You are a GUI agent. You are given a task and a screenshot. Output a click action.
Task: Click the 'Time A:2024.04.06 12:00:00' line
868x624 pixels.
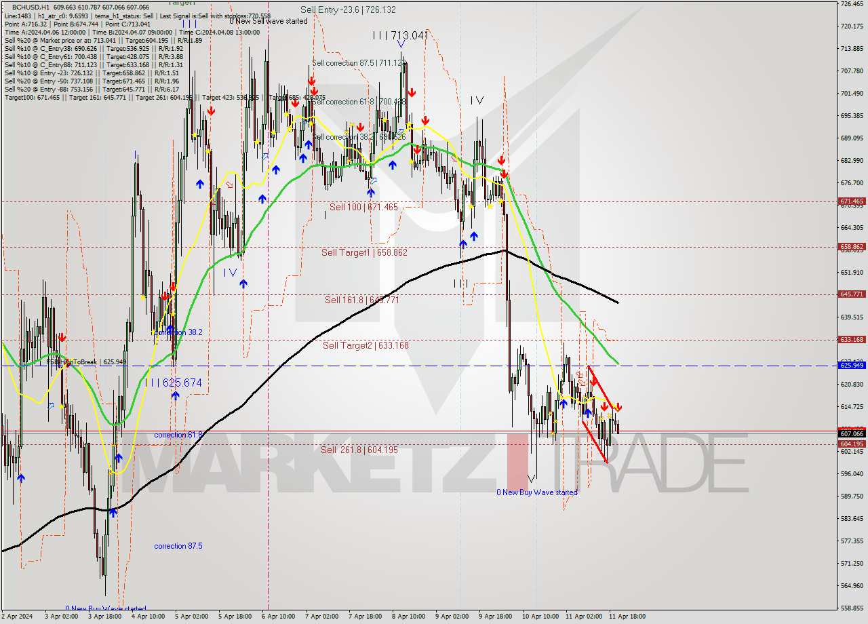click(132, 32)
